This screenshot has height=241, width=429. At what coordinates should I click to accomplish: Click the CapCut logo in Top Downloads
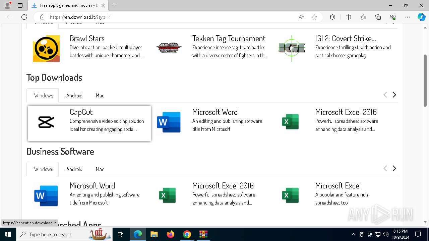click(x=46, y=122)
